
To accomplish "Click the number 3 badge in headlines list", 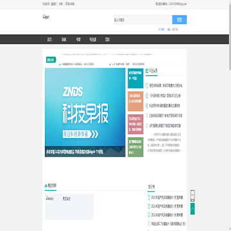I will [x=147, y=105].
